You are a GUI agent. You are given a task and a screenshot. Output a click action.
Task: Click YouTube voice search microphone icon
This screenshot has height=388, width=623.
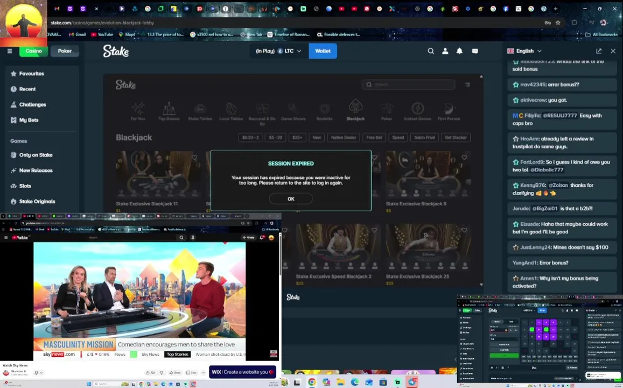click(x=193, y=237)
